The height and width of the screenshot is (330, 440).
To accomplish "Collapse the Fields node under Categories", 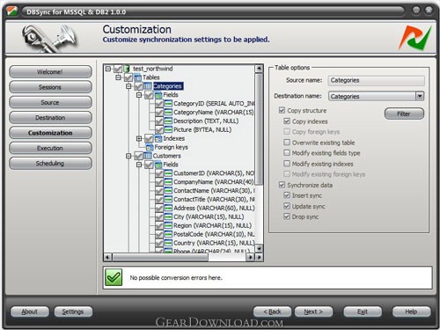I will (x=139, y=95).
